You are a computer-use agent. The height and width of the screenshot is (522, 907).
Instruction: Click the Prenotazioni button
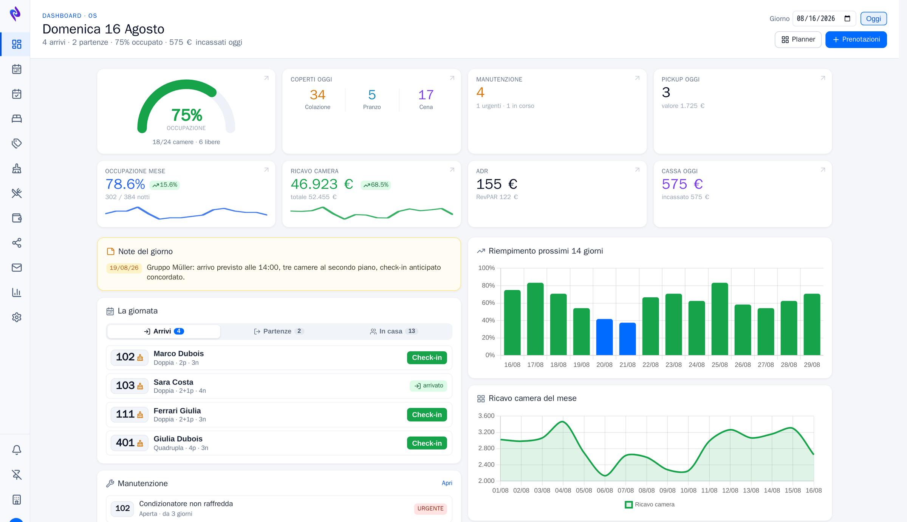(x=856, y=40)
